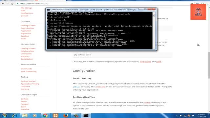210x118 pixels.
Task: Click the taskbar clock showing 5:24 AM
Action: point(202,116)
